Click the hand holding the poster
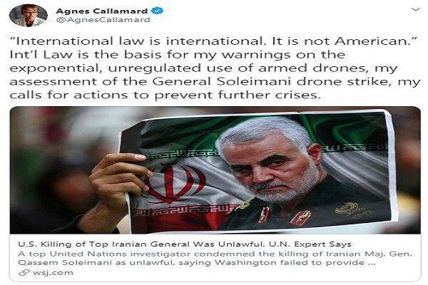Screen dimensions: 428x285 pyautogui.click(x=118, y=185)
